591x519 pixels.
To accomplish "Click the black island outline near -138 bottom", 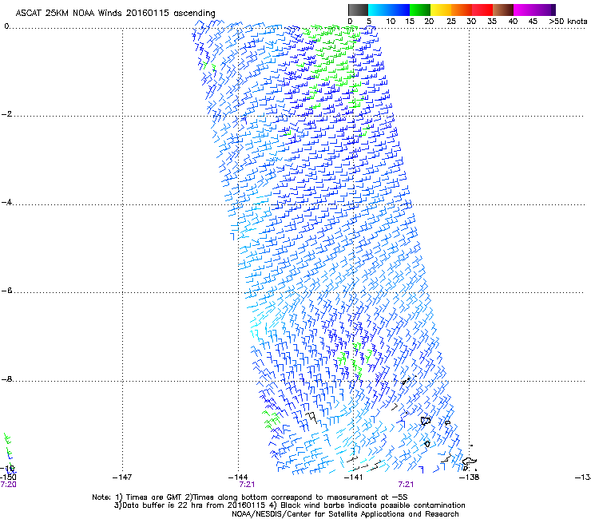I will pyautogui.click(x=469, y=462).
